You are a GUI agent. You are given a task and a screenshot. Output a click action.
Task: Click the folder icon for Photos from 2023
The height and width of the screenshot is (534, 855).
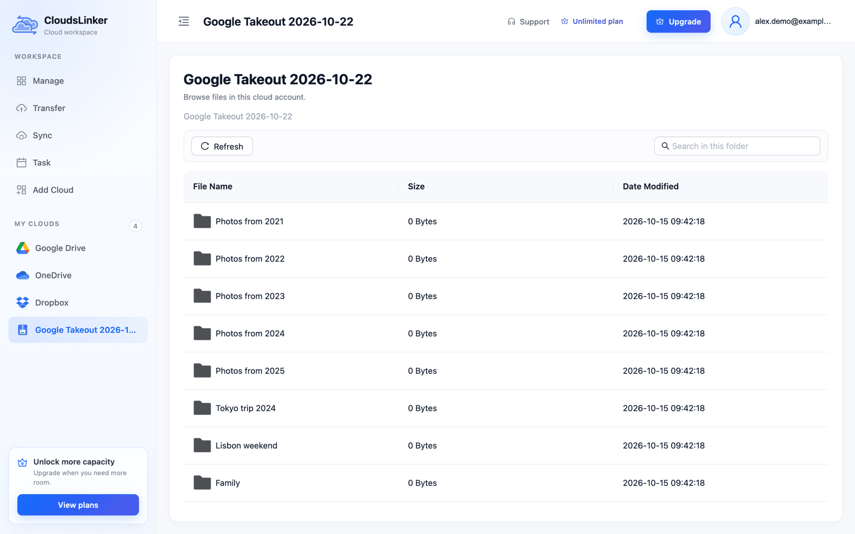point(202,296)
